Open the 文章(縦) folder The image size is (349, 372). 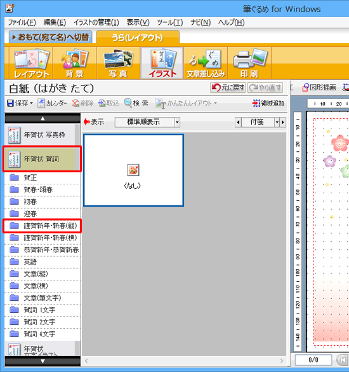42,274
